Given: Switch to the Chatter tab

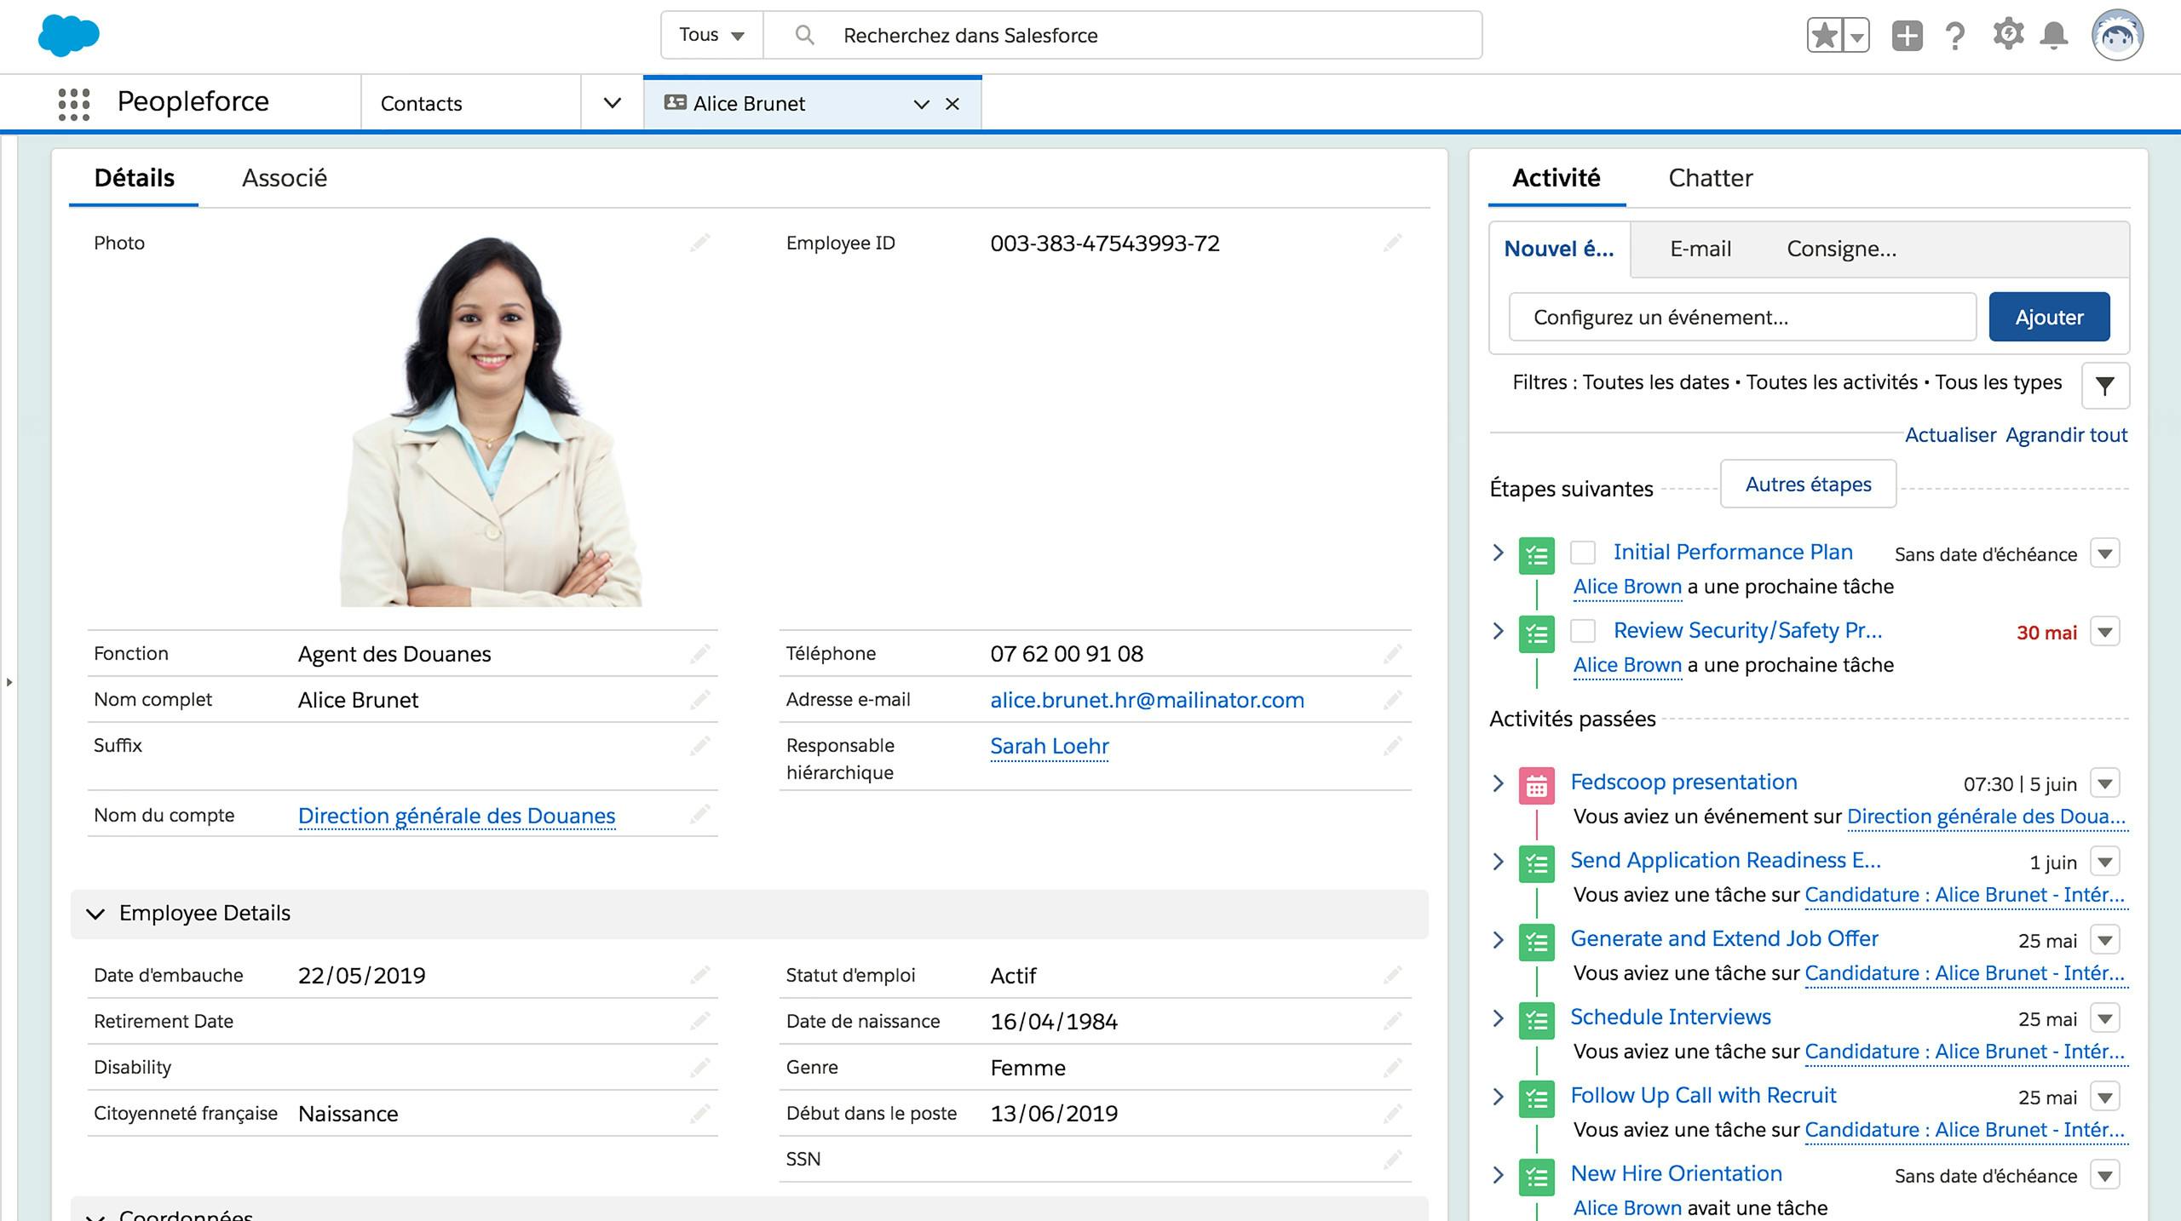Looking at the screenshot, I should pos(1710,178).
